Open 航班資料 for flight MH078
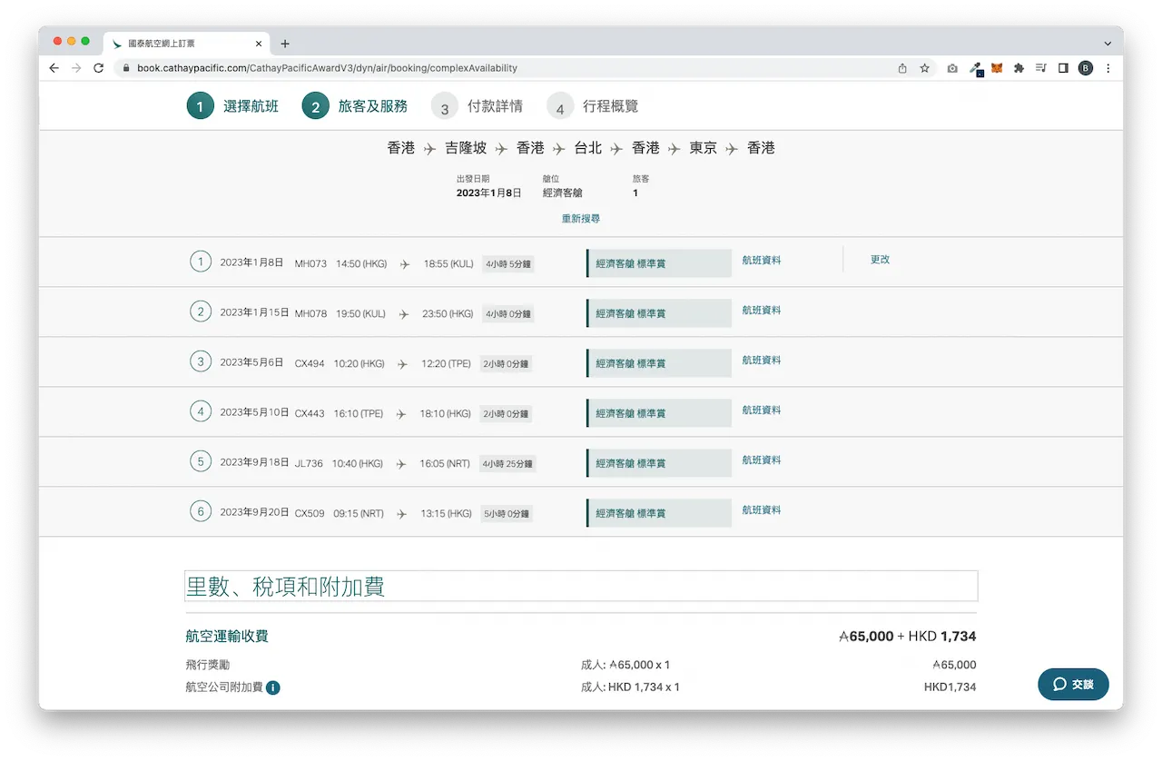This screenshot has width=1162, height=761. 762,311
